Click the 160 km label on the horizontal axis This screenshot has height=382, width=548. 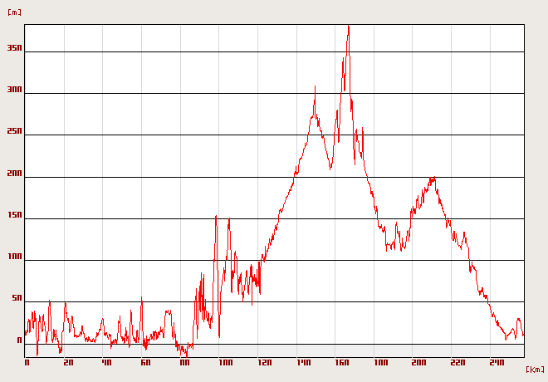[342, 363]
